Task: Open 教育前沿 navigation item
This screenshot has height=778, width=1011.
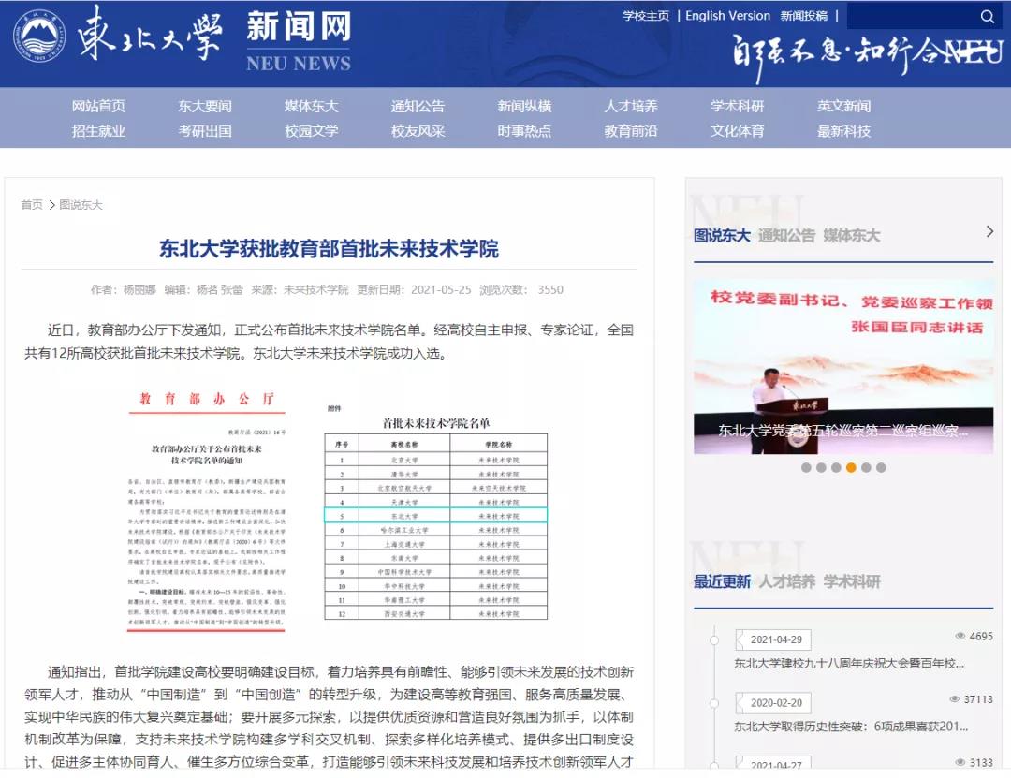Action: click(x=631, y=131)
